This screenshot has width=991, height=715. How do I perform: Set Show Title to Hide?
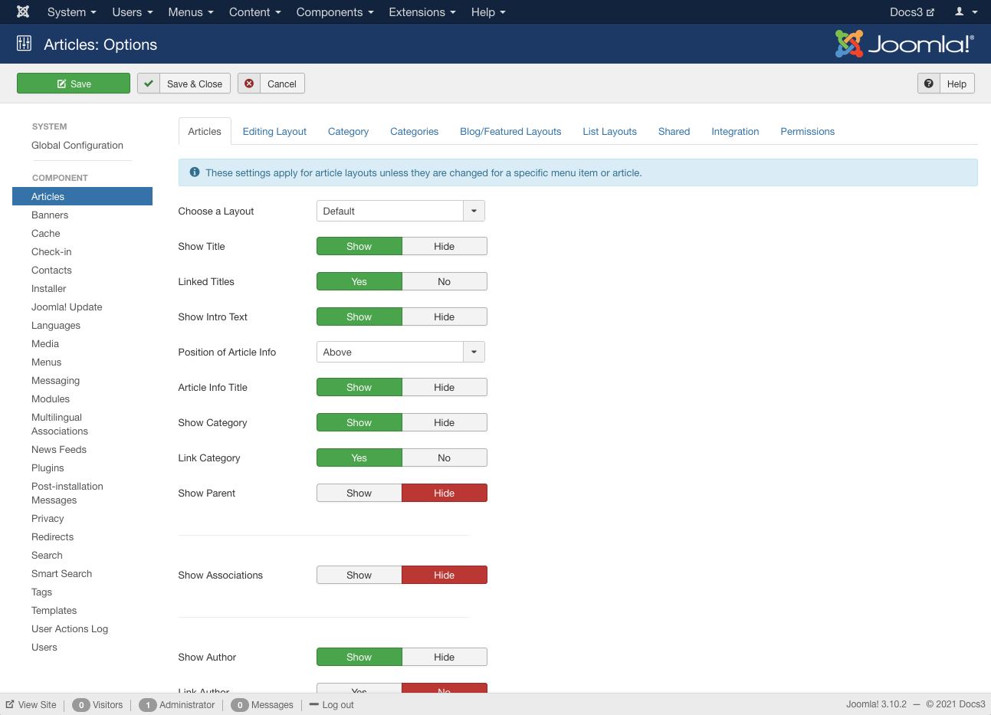[x=444, y=246]
